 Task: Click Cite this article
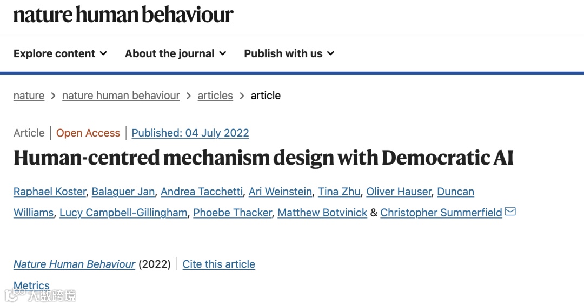tap(218, 264)
